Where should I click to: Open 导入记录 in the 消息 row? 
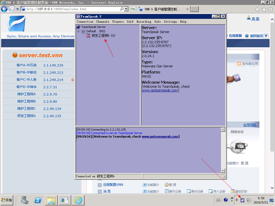coord(217,191)
